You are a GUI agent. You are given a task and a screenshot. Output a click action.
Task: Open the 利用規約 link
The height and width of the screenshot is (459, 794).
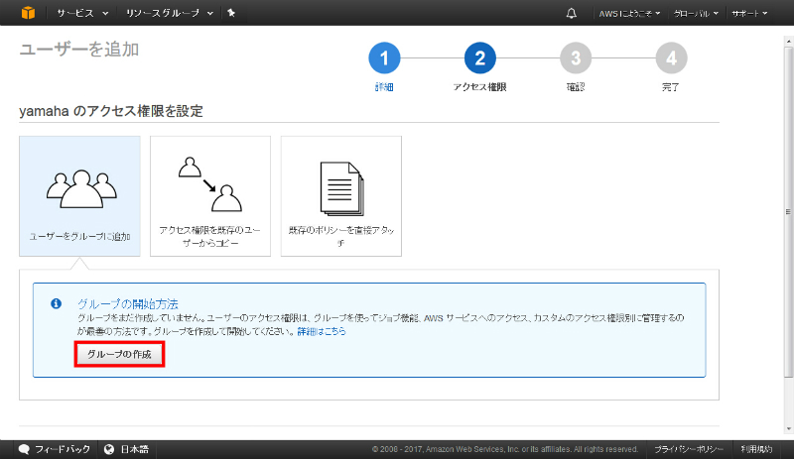click(756, 449)
